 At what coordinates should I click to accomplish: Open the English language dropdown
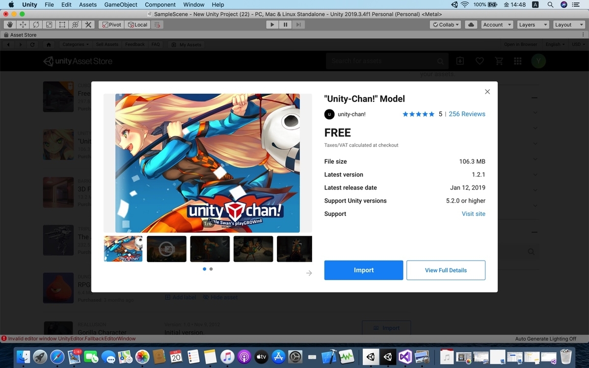pyautogui.click(x=555, y=45)
